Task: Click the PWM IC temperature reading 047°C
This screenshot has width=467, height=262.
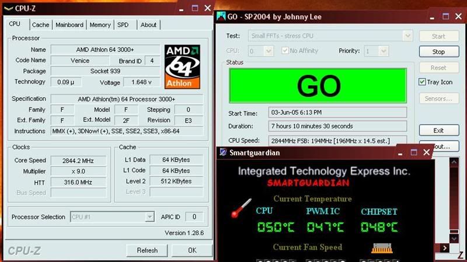Action: 325,227
